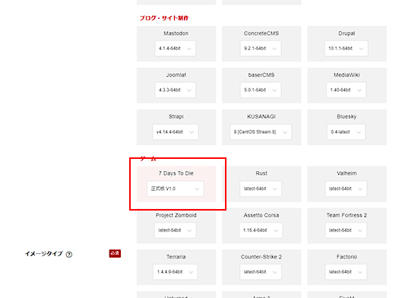
Task: Open the baserCMS version dropdown
Action: (x=261, y=90)
